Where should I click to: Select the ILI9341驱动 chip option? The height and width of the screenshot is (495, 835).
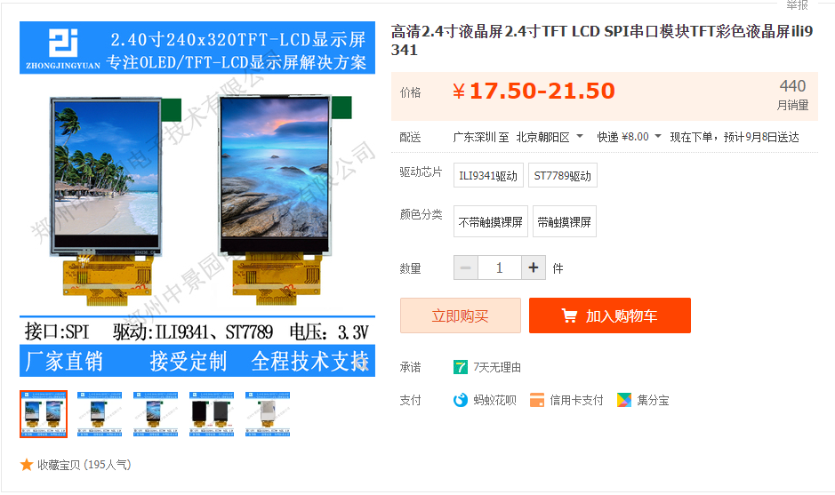488,176
